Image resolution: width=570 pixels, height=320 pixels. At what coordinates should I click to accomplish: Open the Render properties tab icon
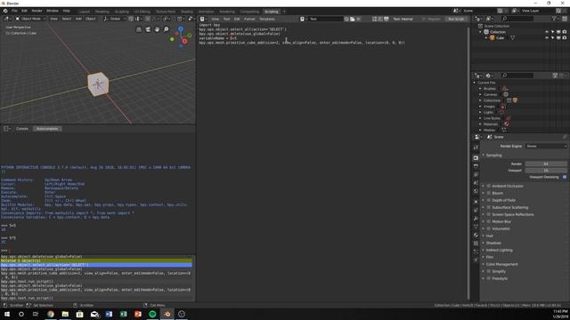tap(476, 158)
